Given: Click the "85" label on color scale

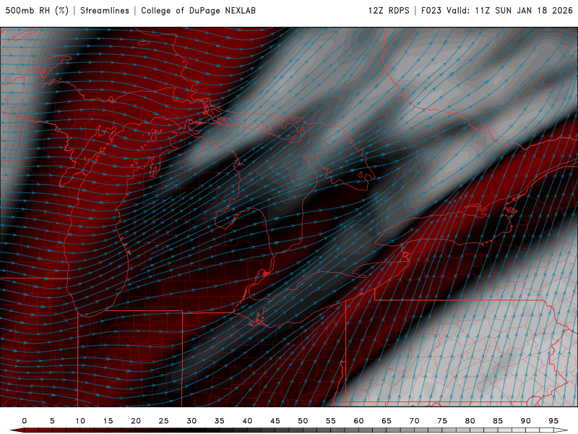Looking at the screenshot, I should tap(498, 421).
